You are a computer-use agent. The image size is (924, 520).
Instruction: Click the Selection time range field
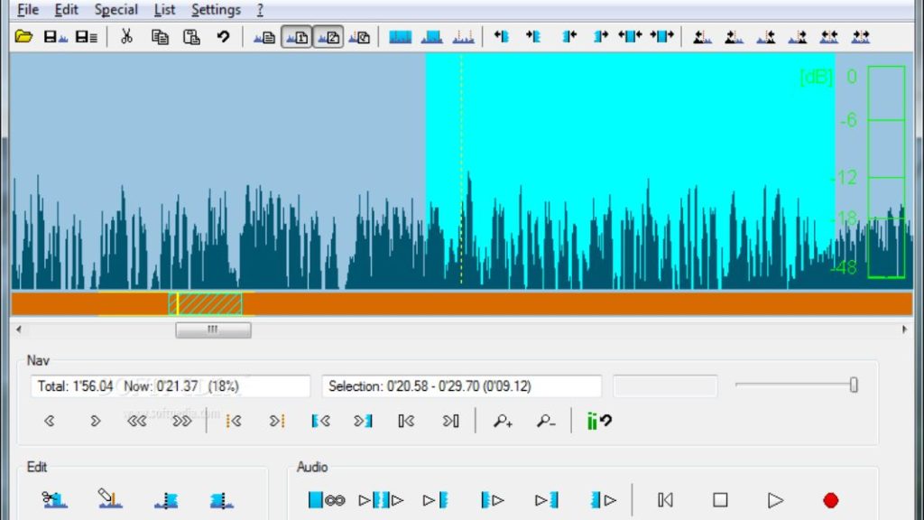[x=461, y=386]
